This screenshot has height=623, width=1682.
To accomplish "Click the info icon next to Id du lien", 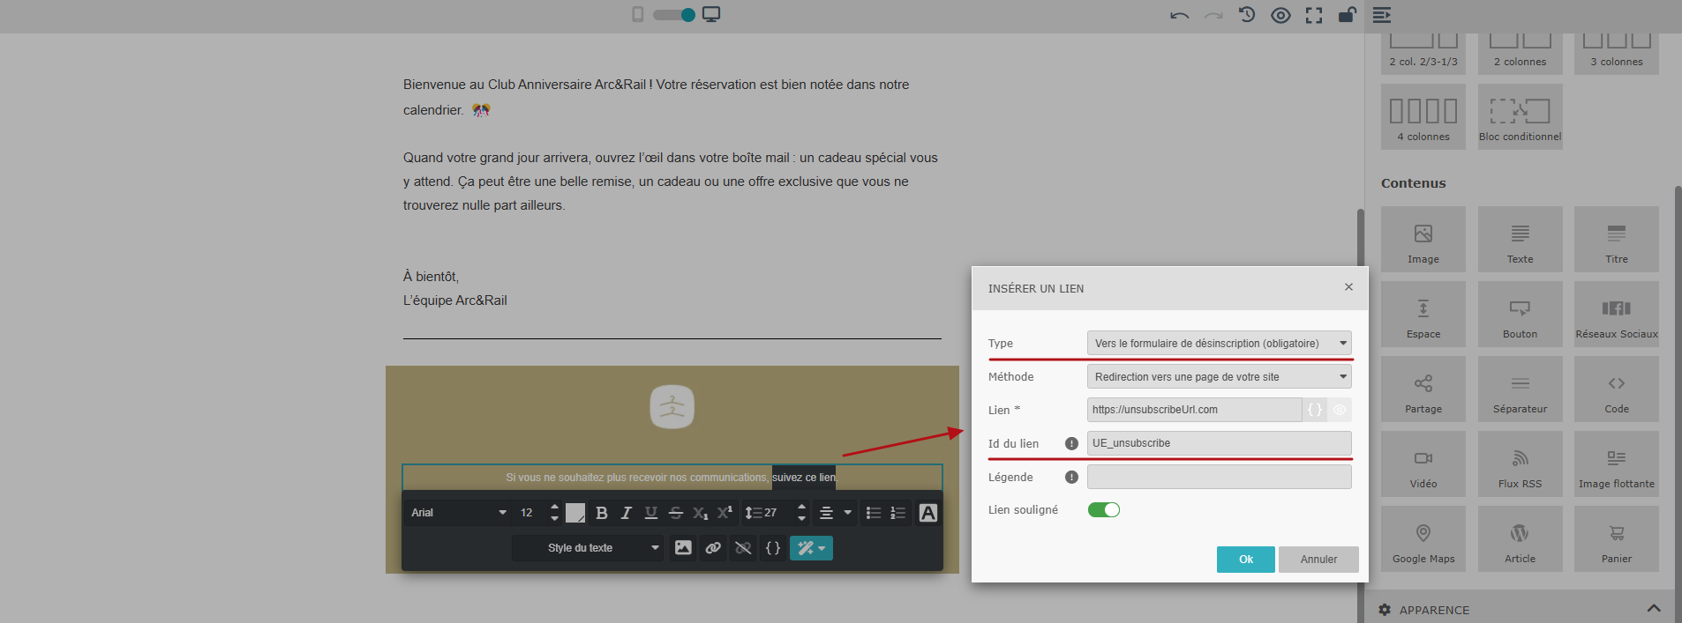I will (1071, 444).
